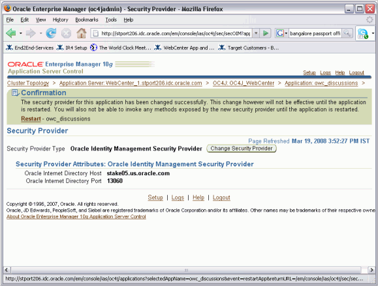
Task: Click the green Go arrow beside URL
Action: 266,33
